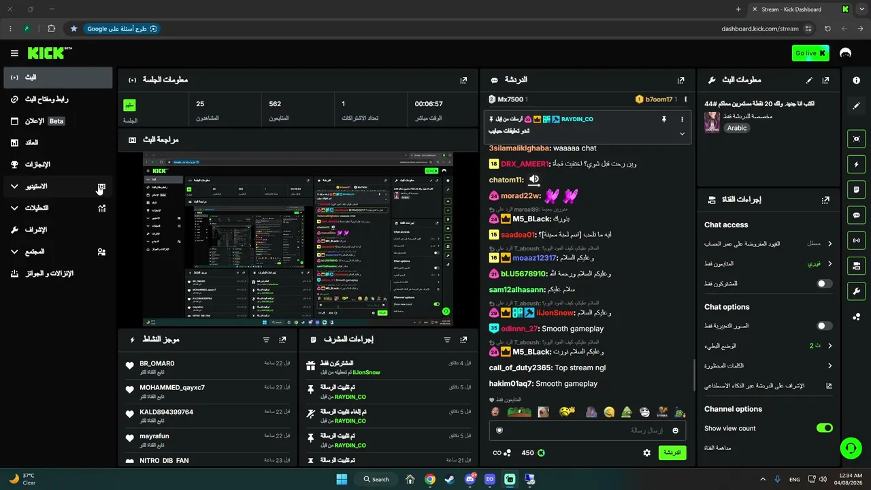Open the emoji picker in message box
This screenshot has width=871, height=490.
tap(676, 430)
